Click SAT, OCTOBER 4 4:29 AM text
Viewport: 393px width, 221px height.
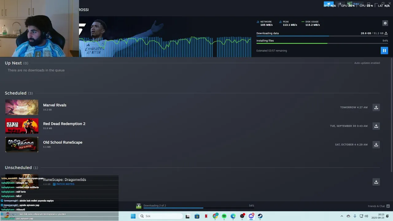point(351,145)
